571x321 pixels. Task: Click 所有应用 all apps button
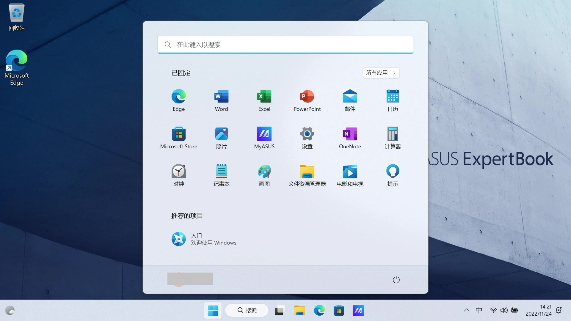click(x=381, y=73)
